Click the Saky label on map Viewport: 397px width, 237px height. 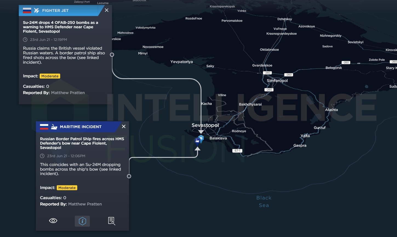210,66
